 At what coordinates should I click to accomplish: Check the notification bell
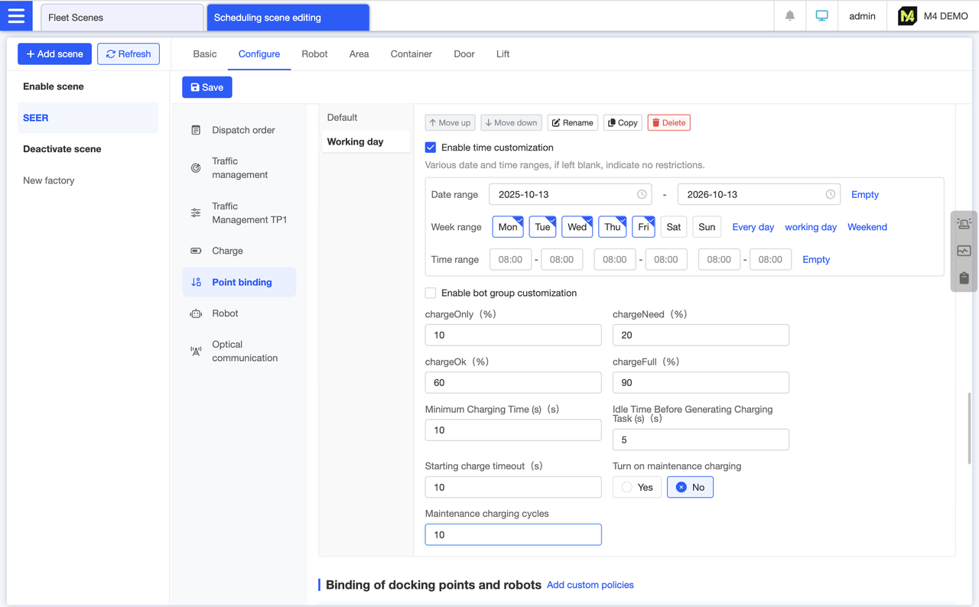click(789, 15)
